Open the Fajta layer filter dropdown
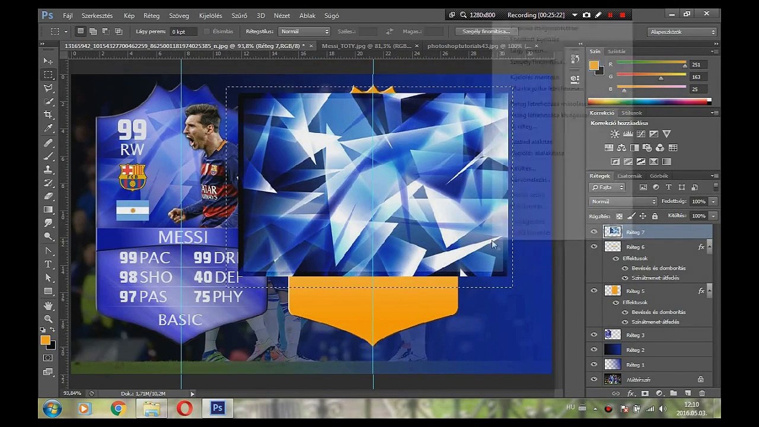Viewport: 759px width, 427px height. click(x=608, y=187)
